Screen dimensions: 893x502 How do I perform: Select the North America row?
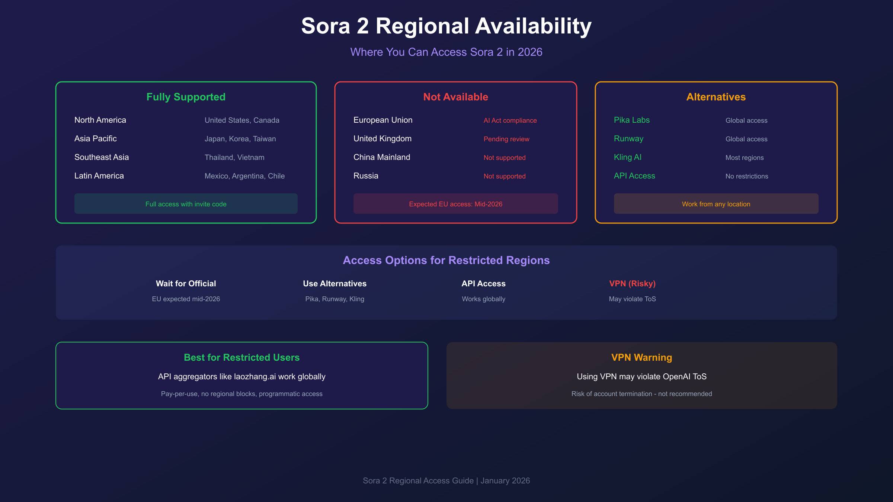[100, 120]
